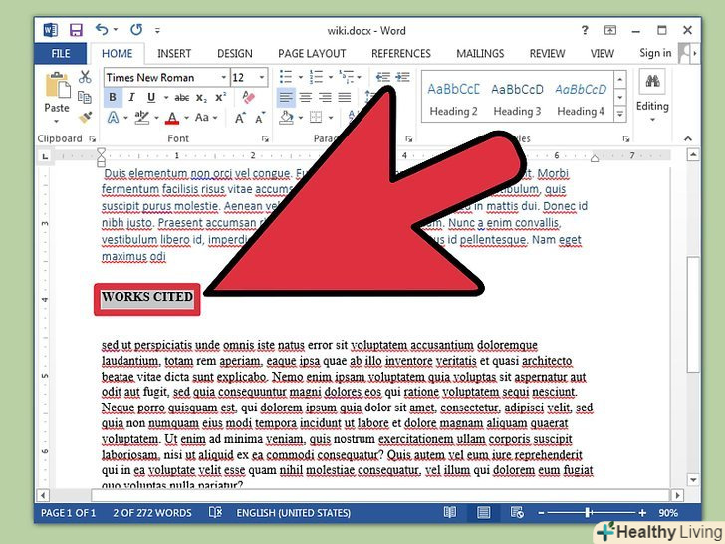The height and width of the screenshot is (544, 725).
Task: Click the Decrease Indent icon
Action: 382,77
